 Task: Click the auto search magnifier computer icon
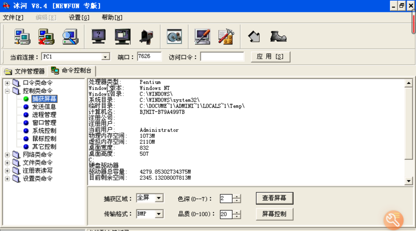tap(70, 37)
